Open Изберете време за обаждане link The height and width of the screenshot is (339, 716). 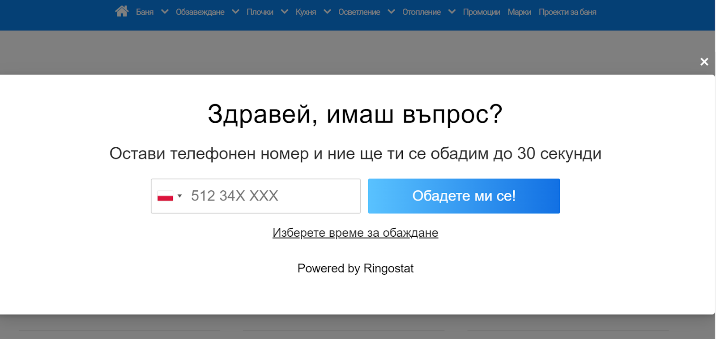pos(355,233)
